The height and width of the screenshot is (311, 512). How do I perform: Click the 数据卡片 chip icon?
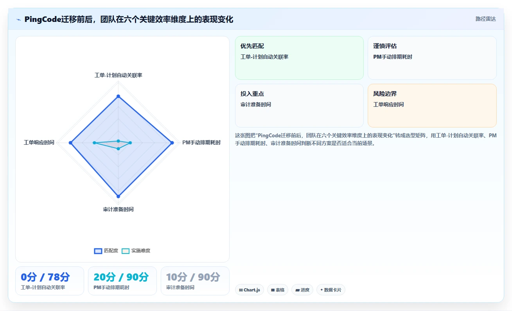pyautogui.click(x=322, y=290)
